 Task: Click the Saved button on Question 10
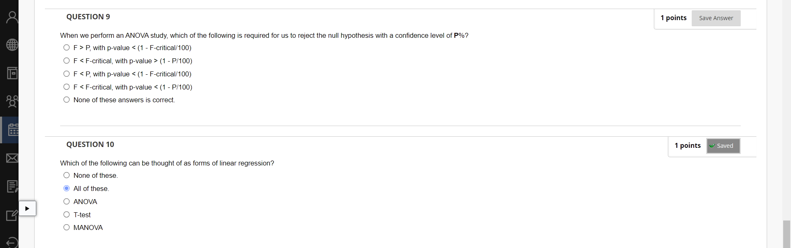click(x=723, y=146)
